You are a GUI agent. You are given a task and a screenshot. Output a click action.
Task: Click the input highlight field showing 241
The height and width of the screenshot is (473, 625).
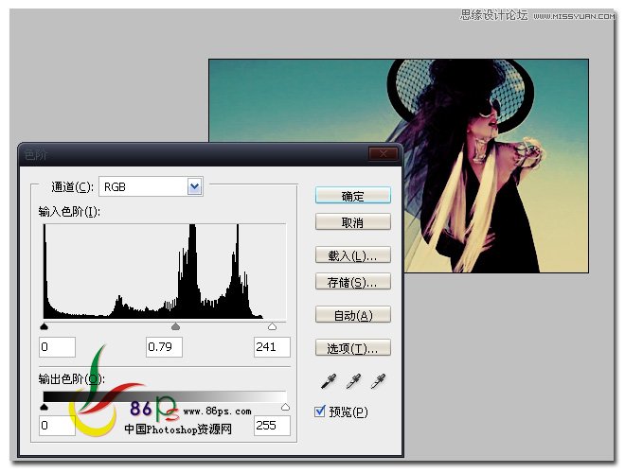272,347
